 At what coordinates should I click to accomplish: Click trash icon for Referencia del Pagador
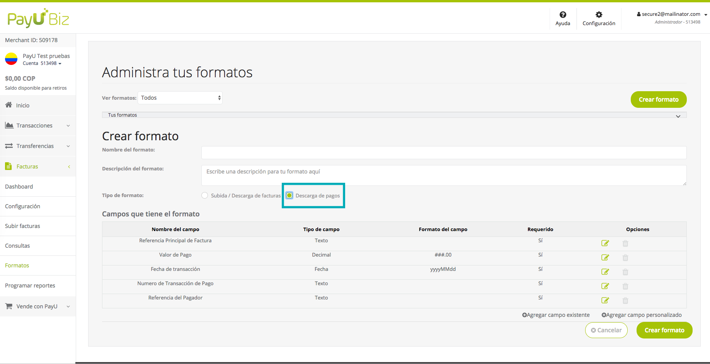(x=625, y=301)
